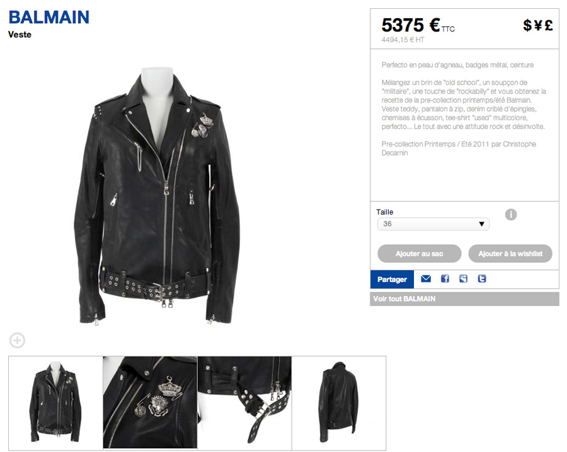Open the Taille size dropdown
Viewport: 567px width, 452px height.
tap(433, 223)
